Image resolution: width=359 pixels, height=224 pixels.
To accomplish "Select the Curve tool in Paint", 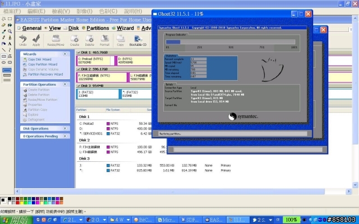I will 10,50.
